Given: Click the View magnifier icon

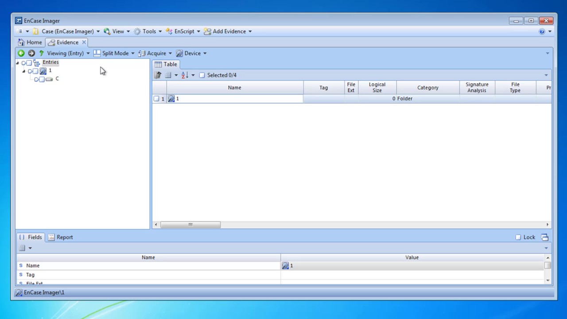Looking at the screenshot, I should [107, 31].
